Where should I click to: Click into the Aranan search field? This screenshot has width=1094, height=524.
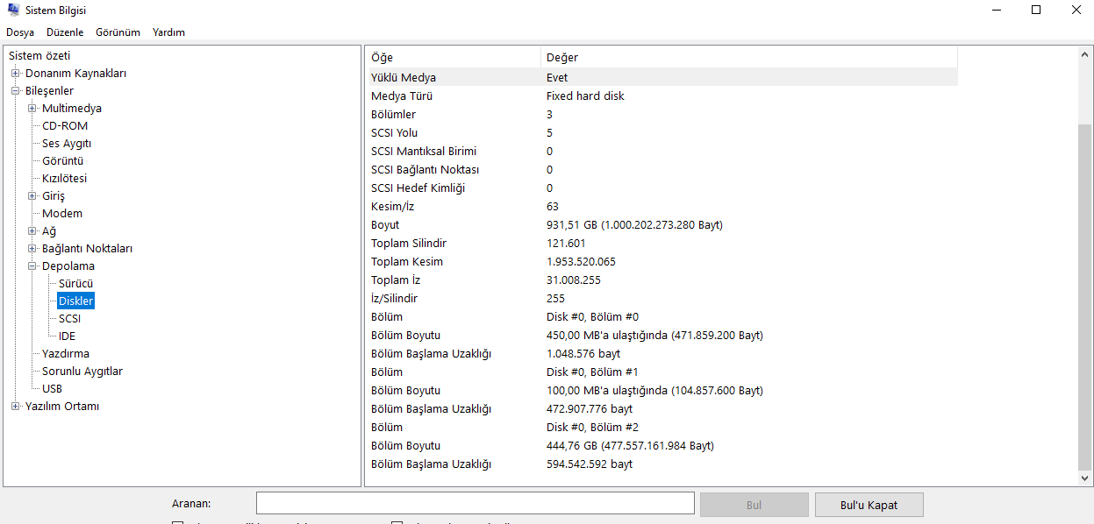pyautogui.click(x=475, y=503)
